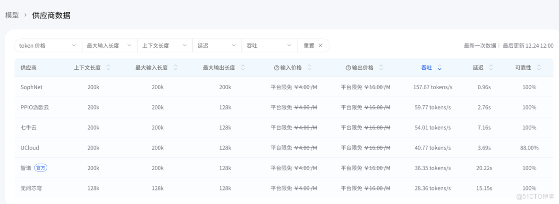
Task: Open the 延迟 filter dropdown
Action: click(x=217, y=46)
